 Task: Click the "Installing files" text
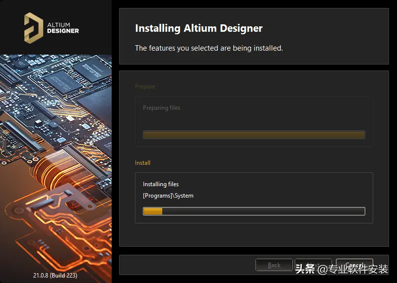tap(161, 184)
